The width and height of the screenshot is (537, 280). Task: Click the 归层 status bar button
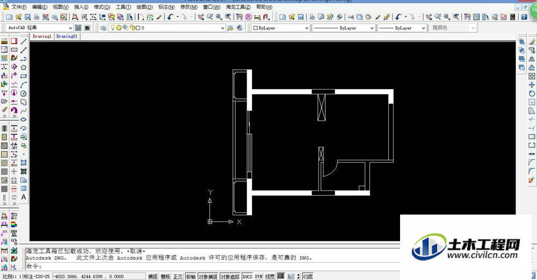[x=308, y=277]
